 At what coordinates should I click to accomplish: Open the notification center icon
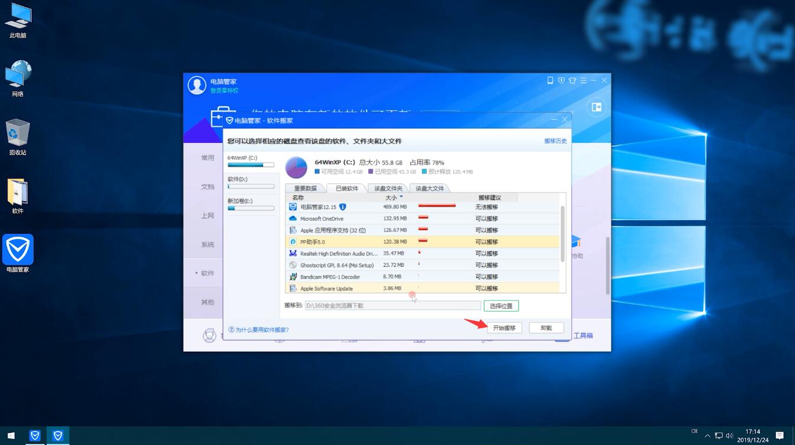pyautogui.click(x=780, y=436)
